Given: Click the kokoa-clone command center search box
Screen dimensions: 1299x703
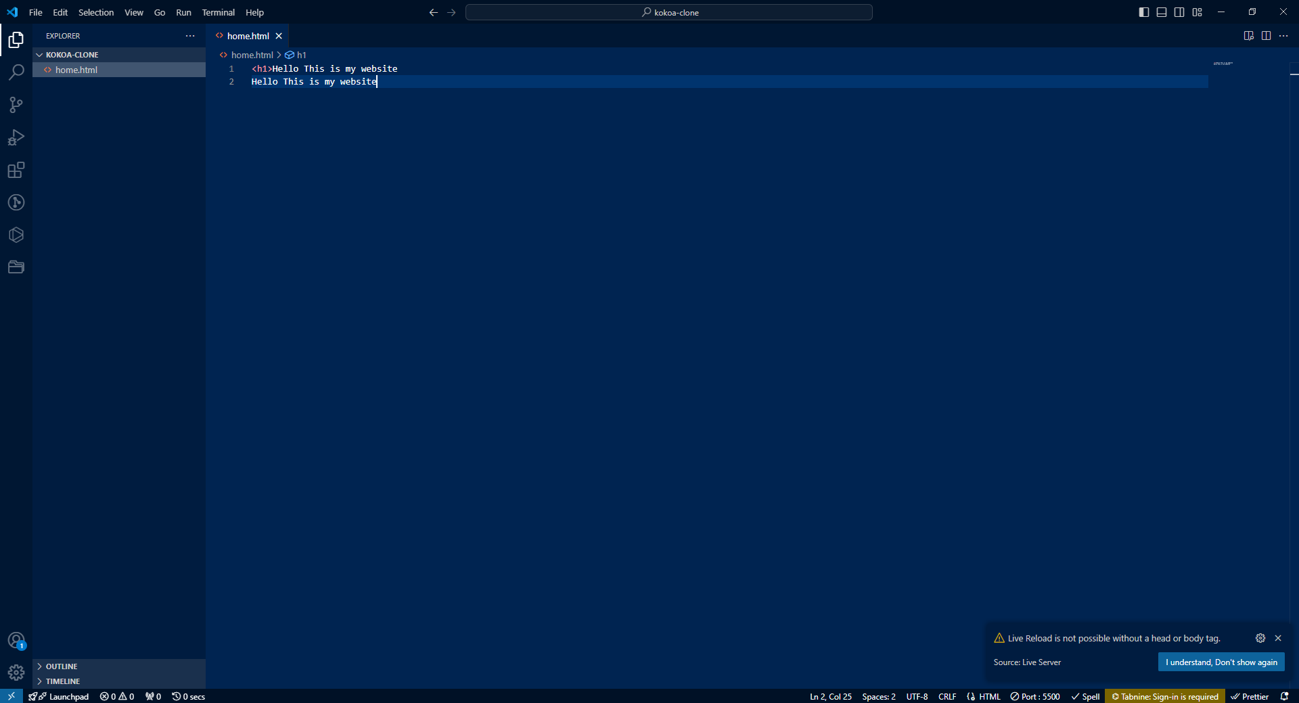Looking at the screenshot, I should [x=669, y=12].
